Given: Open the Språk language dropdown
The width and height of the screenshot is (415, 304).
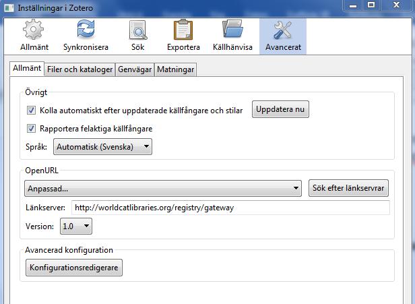Looking at the screenshot, I should click(102, 147).
